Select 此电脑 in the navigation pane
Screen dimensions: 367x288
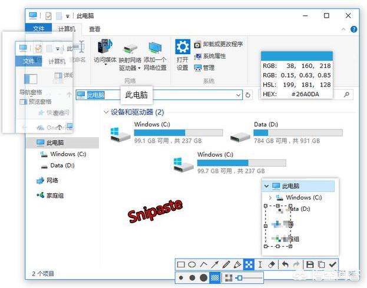(x=62, y=143)
